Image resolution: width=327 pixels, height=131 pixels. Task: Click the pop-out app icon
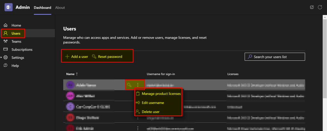pos(312,7)
